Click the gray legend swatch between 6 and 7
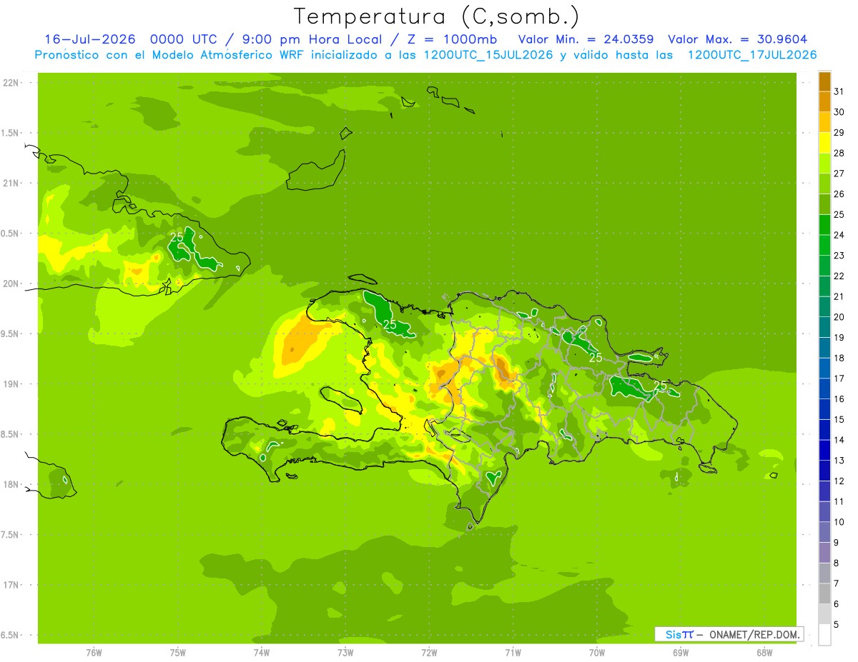The image size is (858, 662). tap(824, 593)
